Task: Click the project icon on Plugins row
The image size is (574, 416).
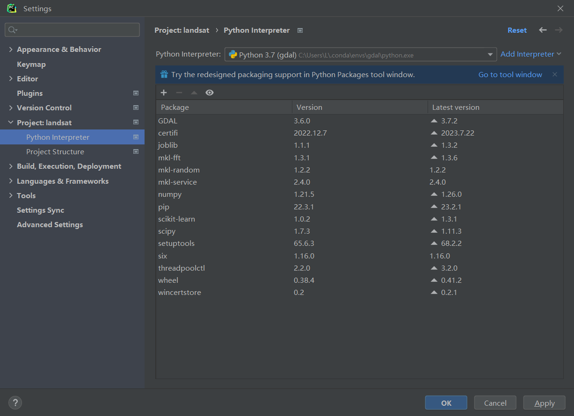Action: coord(136,93)
